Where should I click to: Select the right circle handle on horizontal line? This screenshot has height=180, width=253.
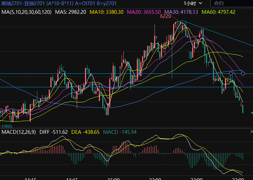(243, 73)
